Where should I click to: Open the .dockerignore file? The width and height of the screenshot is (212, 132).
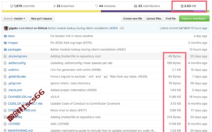click(x=18, y=56)
